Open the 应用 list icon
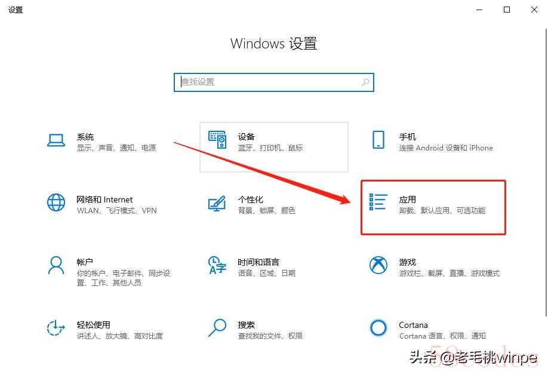 pos(378,202)
